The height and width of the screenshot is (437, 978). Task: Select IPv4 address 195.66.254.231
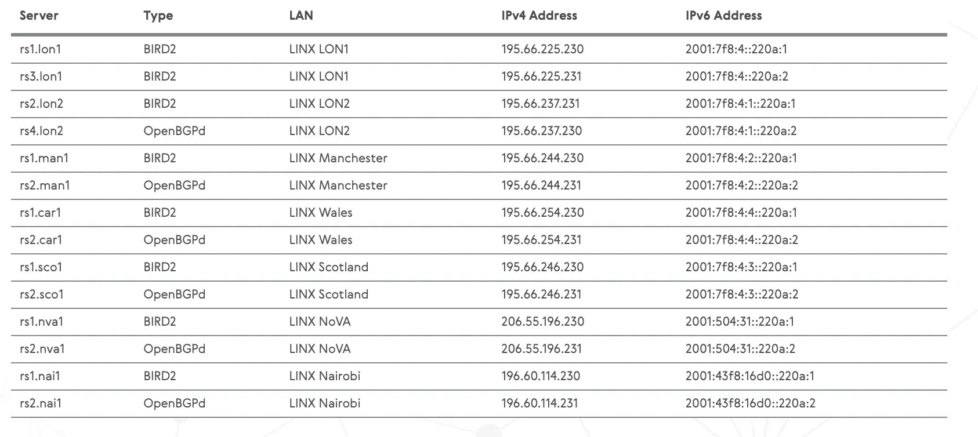[x=541, y=240]
